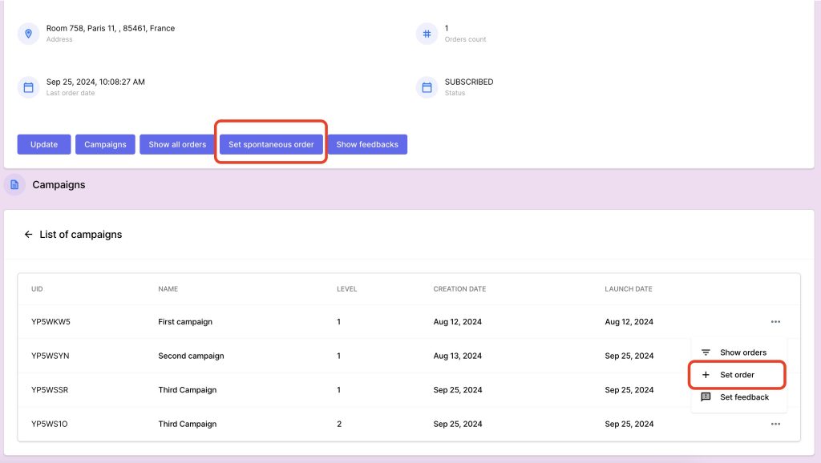
Task: Click the location pin icon beside the address
Action: 29,34
